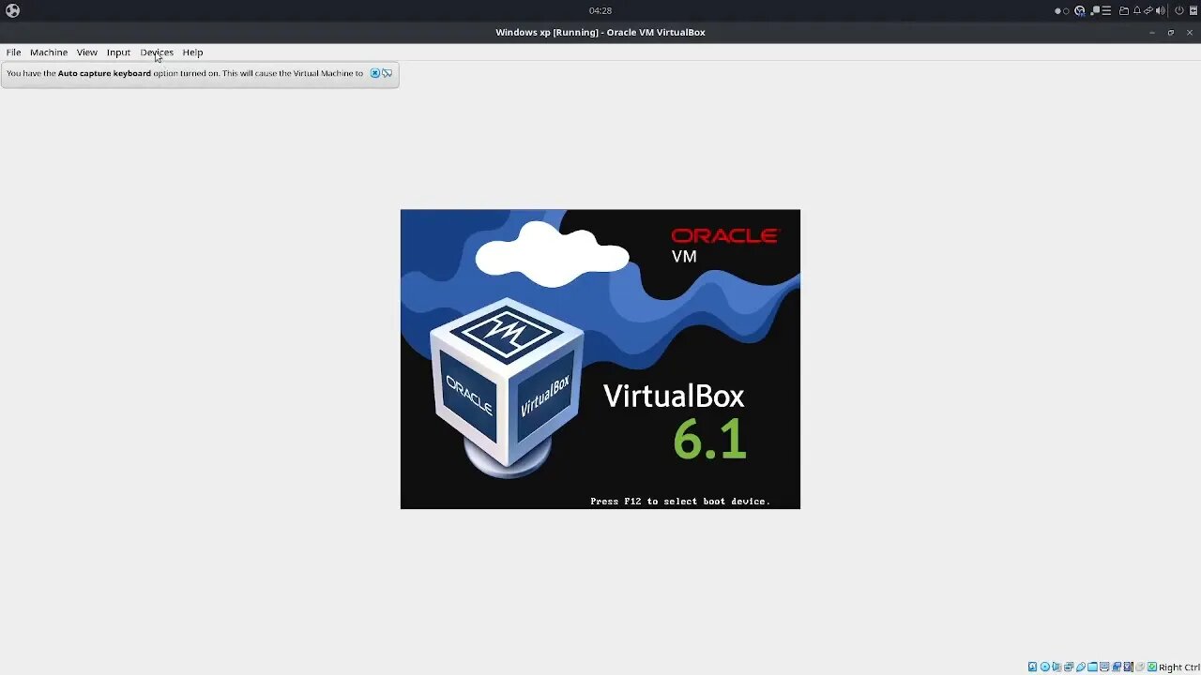Open the hamburger menu in top panel
Screen dimensions: 1201x675
(x=1106, y=10)
